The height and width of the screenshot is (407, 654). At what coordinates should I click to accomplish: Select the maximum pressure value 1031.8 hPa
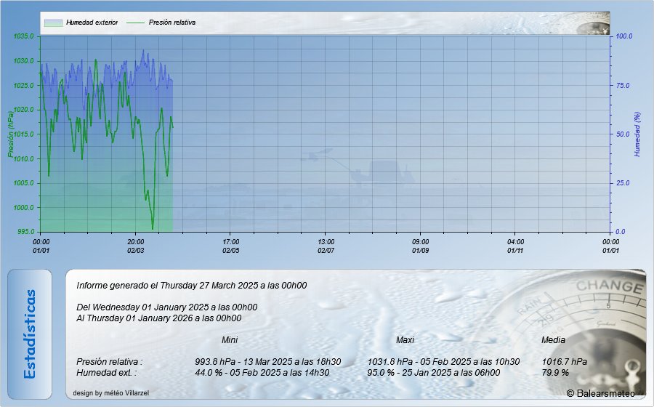coord(390,361)
